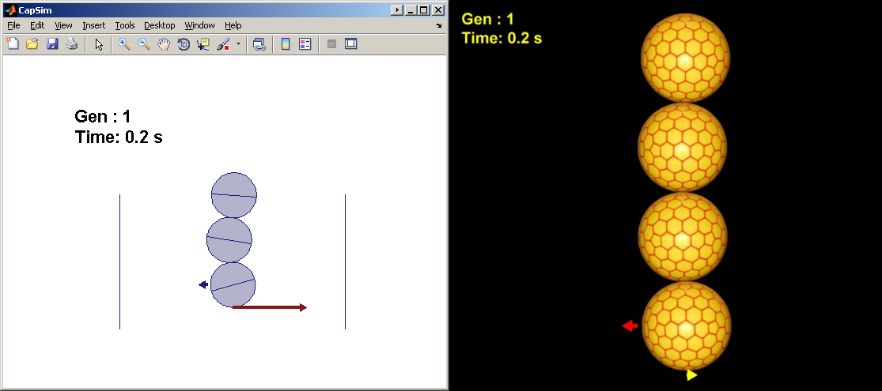Choose the Data Cursor tool
This screenshot has height=391, width=882.
(203, 43)
